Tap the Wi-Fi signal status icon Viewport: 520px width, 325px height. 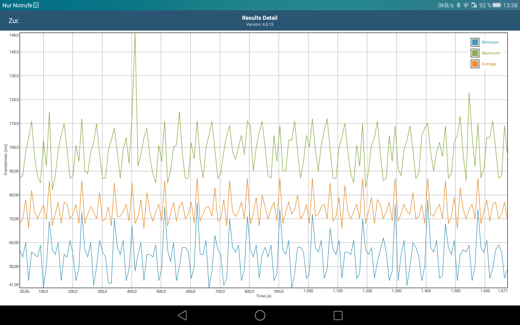[466, 5]
